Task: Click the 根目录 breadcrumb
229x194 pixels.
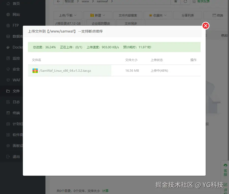Action: pos(69,1)
